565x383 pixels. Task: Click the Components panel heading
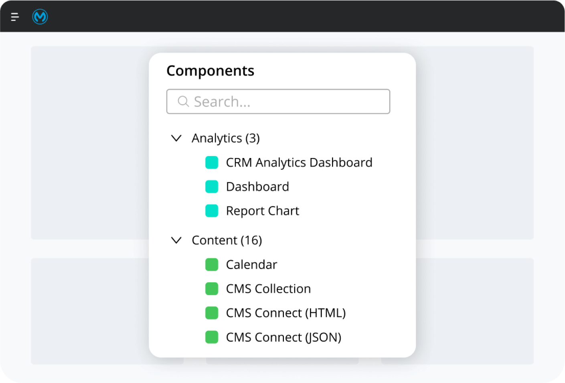click(211, 71)
